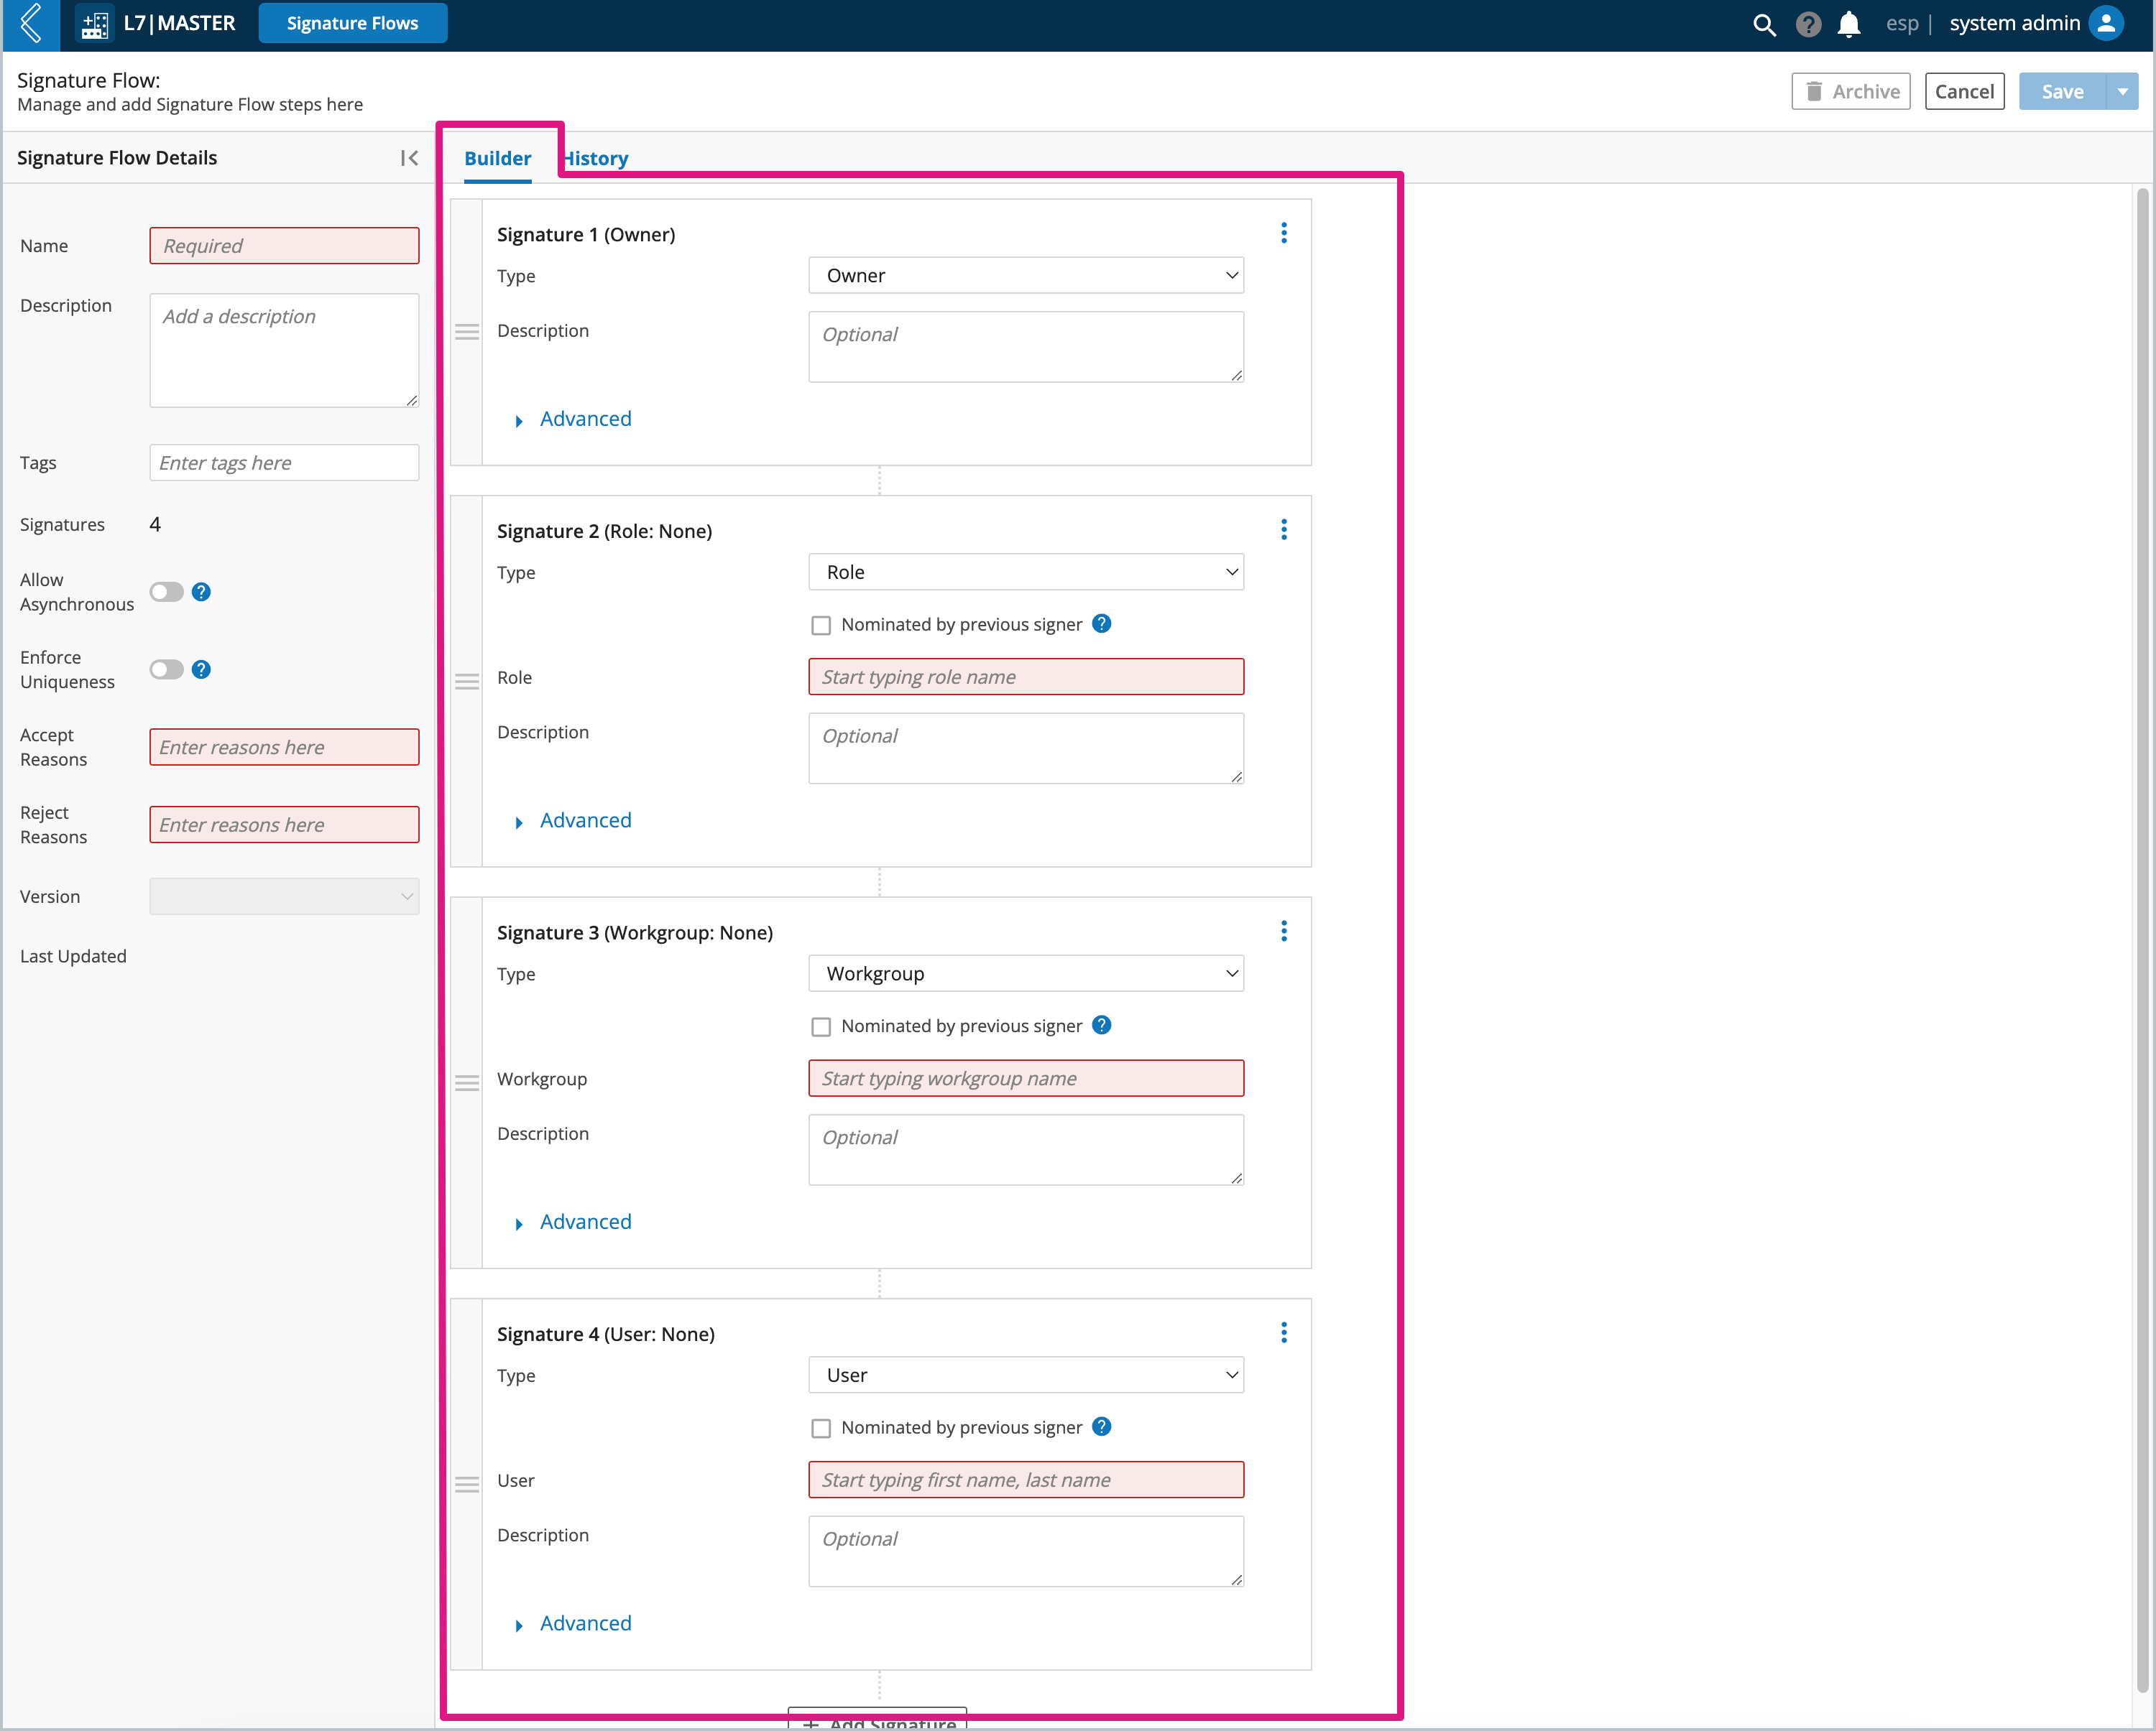Expand Advanced section of Signature 3
The image size is (2156, 1731).
pos(574,1222)
